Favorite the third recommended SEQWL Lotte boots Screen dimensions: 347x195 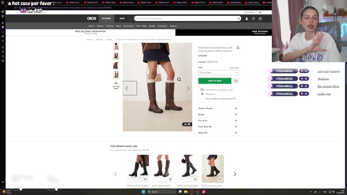[195, 179]
